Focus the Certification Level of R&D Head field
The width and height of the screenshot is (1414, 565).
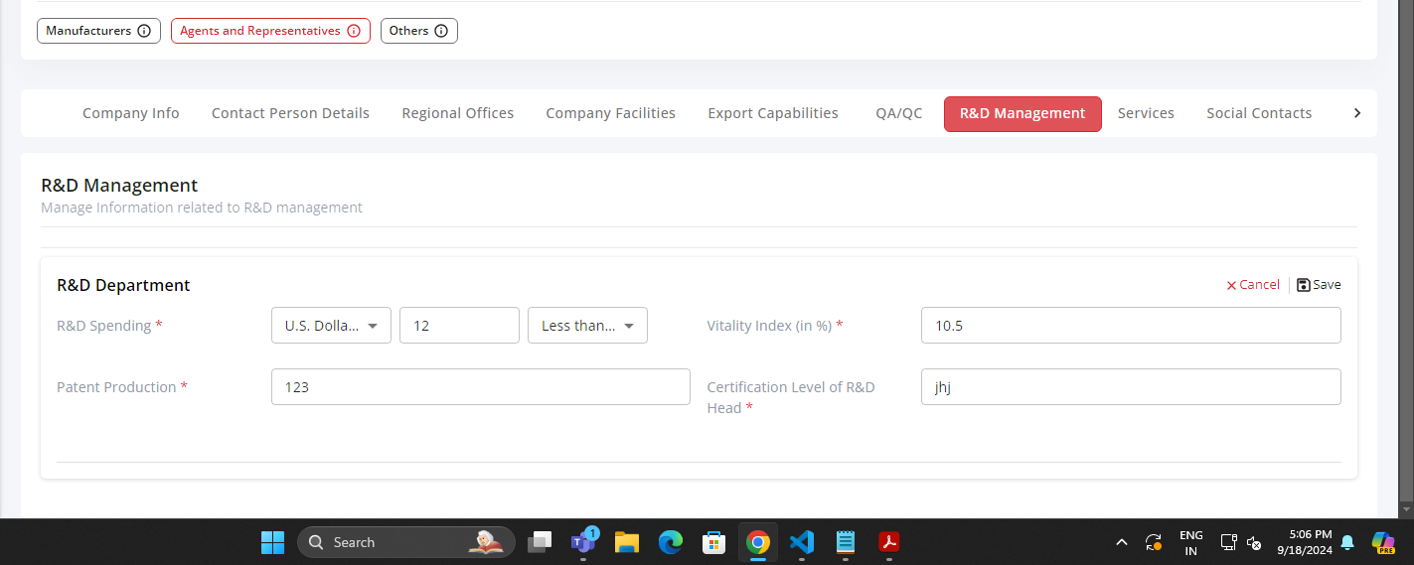(1131, 387)
